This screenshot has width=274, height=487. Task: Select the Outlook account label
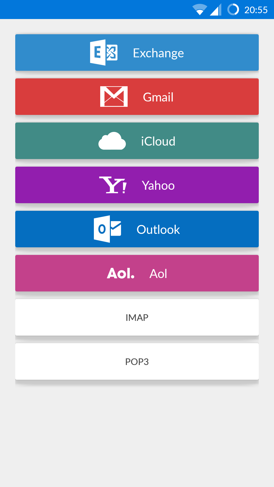click(158, 230)
